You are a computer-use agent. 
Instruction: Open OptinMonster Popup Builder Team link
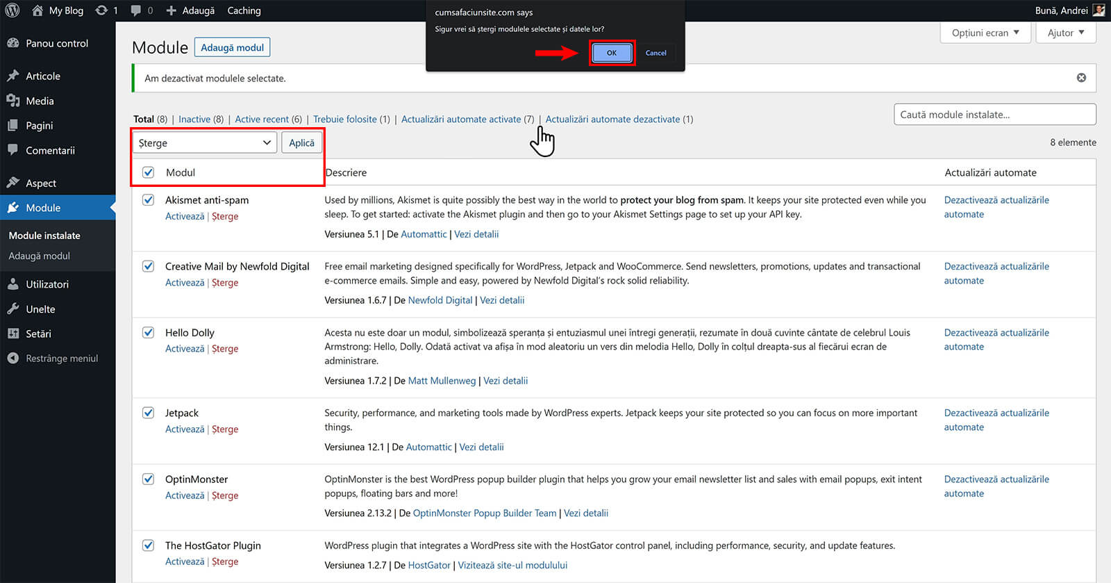(485, 513)
